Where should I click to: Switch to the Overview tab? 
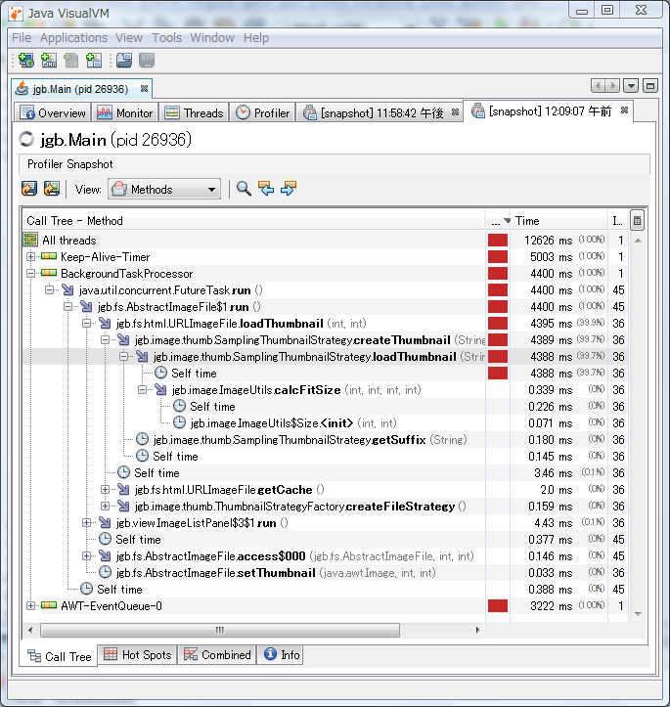[x=53, y=112]
